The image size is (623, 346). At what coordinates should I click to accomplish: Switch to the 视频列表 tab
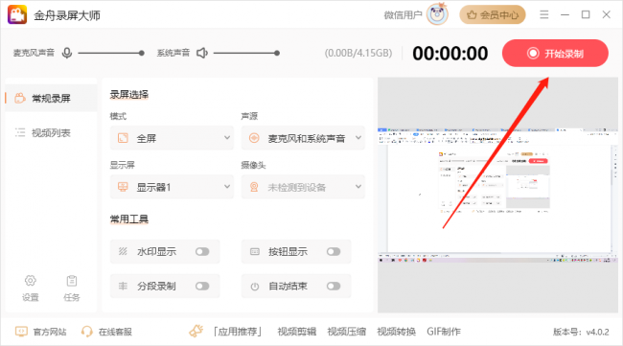click(51, 132)
